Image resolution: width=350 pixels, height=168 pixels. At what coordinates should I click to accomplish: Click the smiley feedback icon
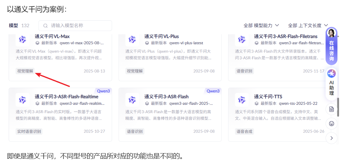332,124
